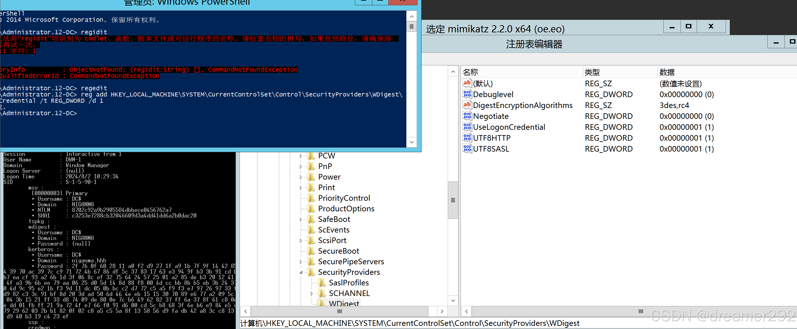The image size is (797, 329).
Task: Select the ProductOptions tree key
Action: tap(346, 209)
